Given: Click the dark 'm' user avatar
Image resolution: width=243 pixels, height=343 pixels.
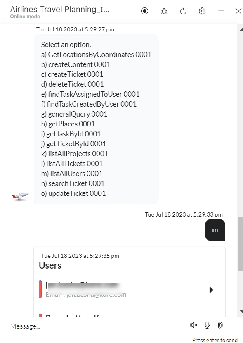Looking at the screenshot, I should (215, 230).
